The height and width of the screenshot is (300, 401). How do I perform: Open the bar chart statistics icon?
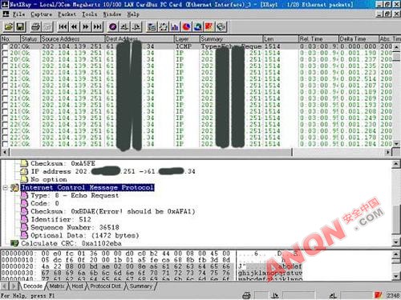[x=175, y=26]
